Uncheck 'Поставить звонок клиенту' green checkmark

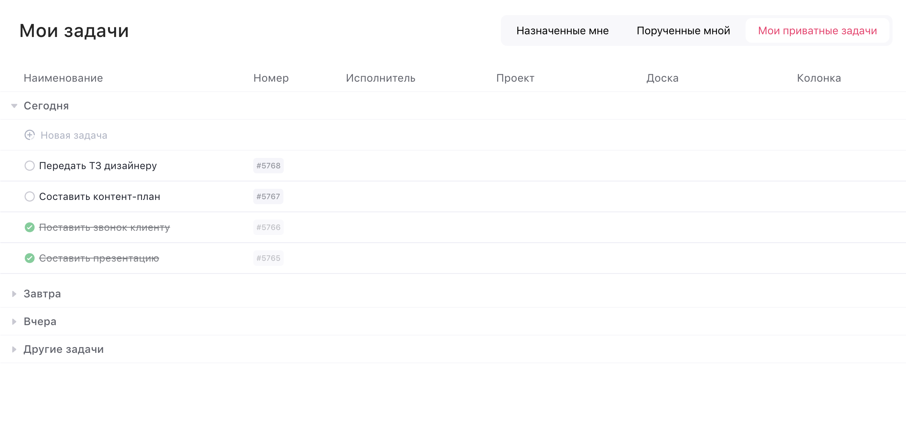click(x=30, y=227)
